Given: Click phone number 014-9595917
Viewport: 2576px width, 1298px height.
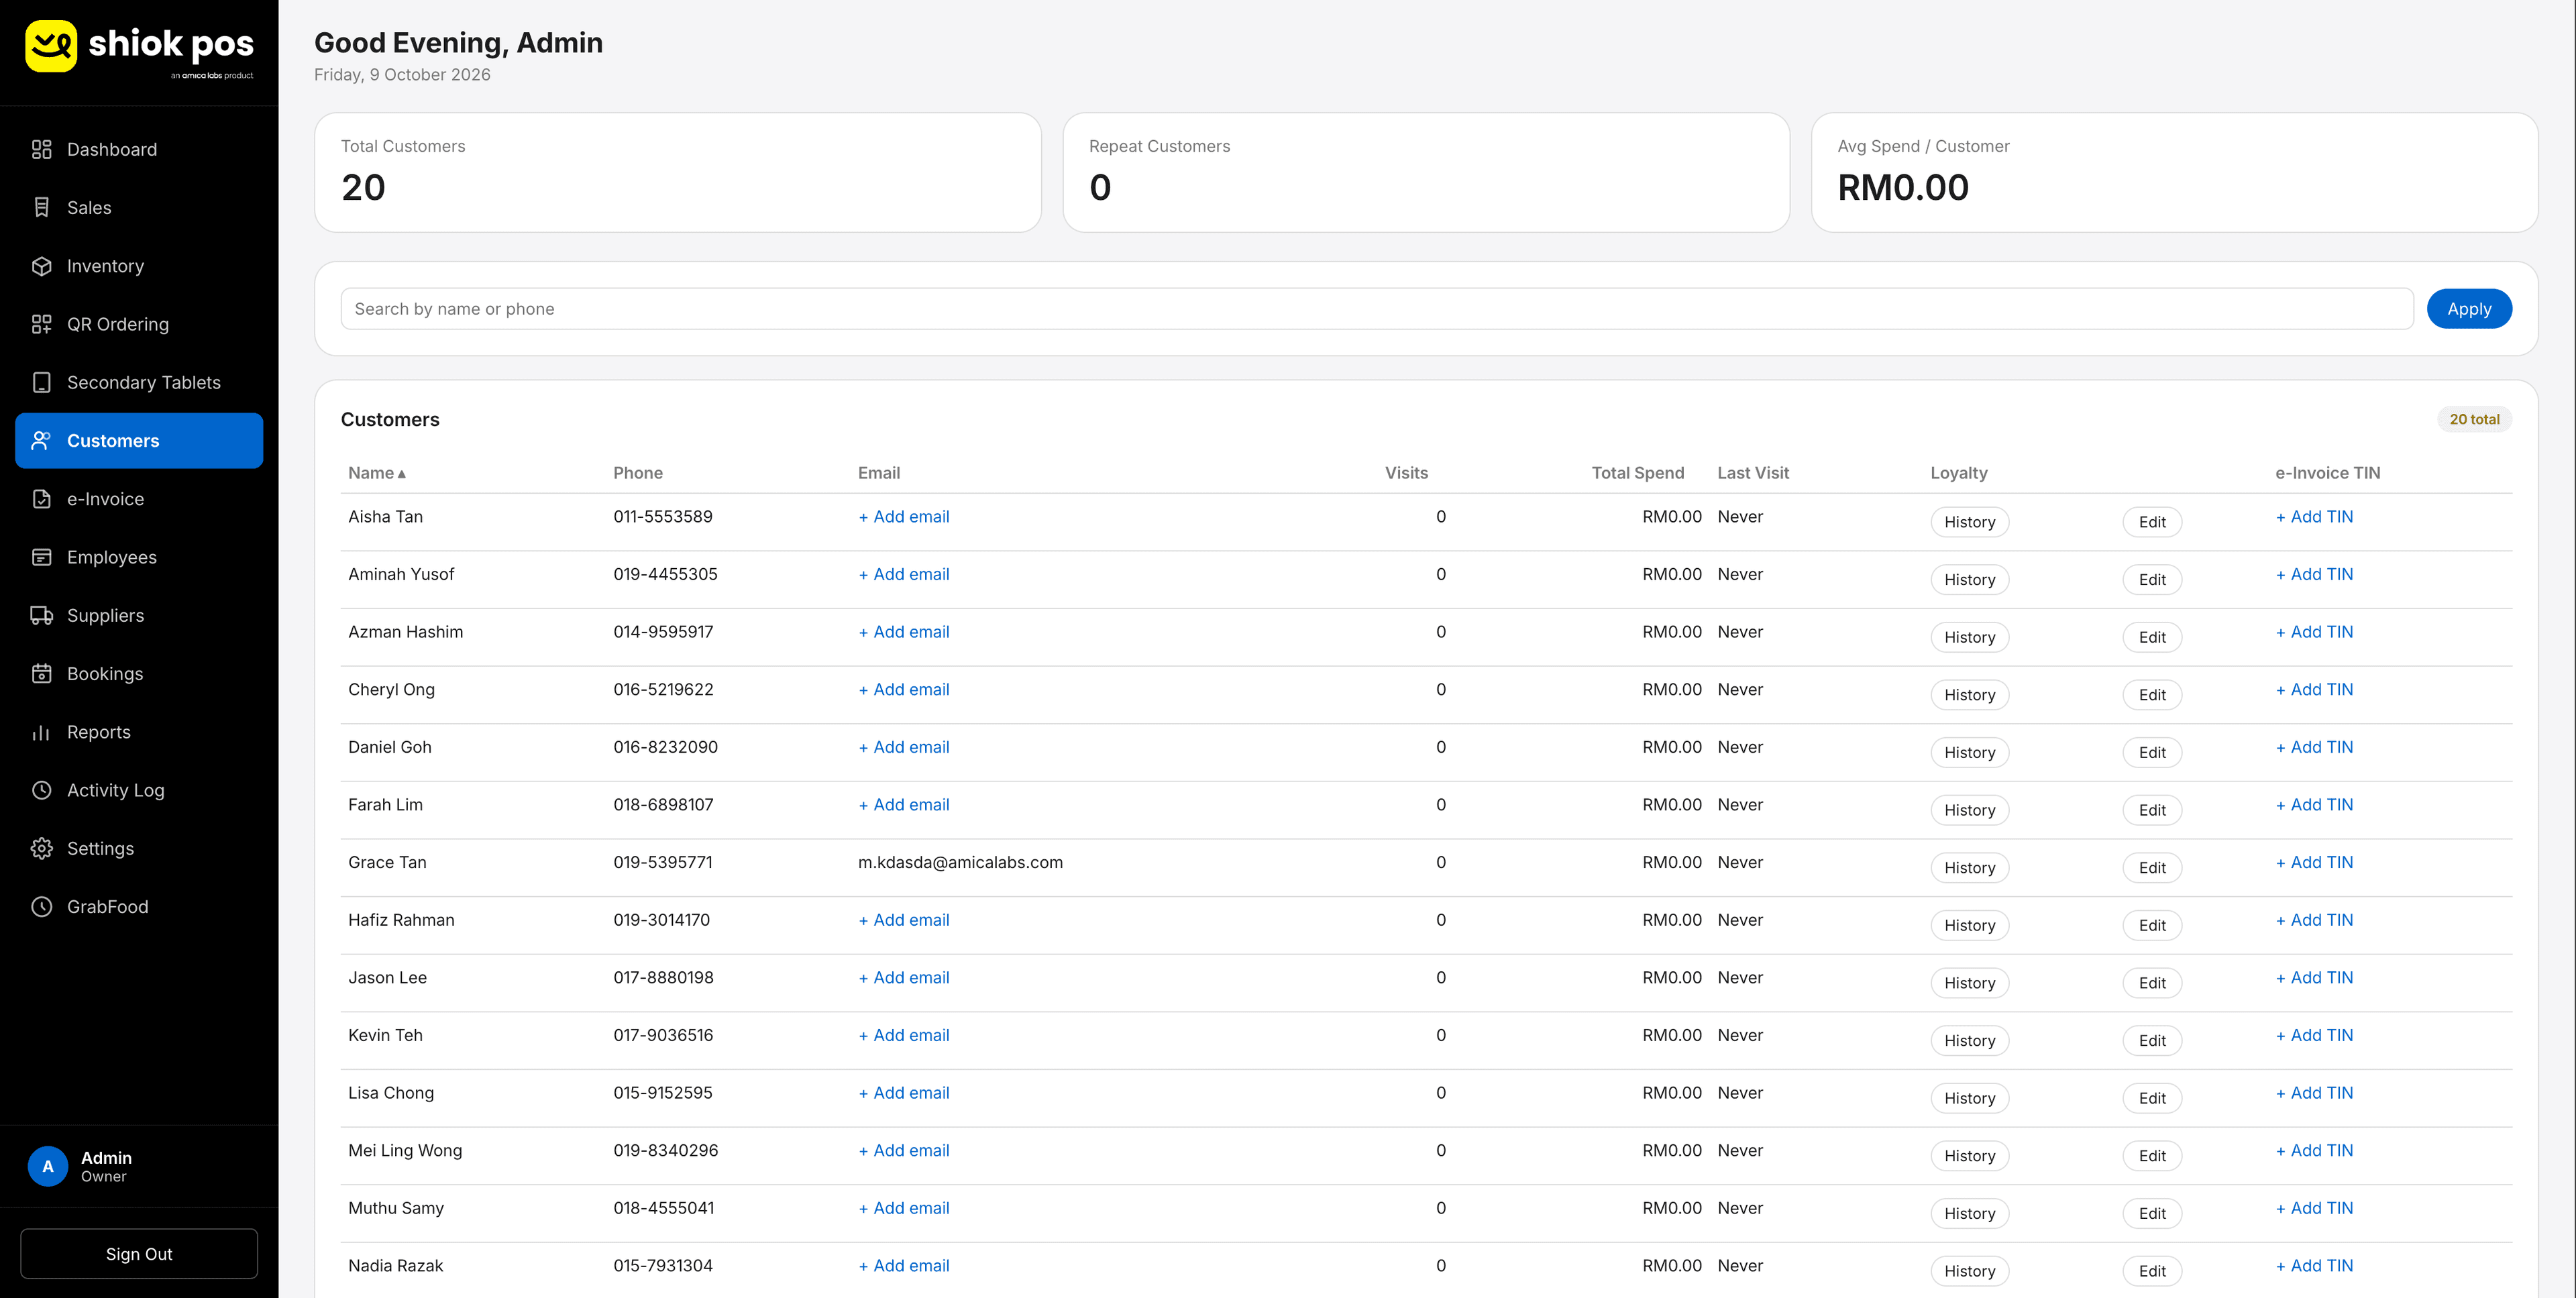Looking at the screenshot, I should pyautogui.click(x=663, y=632).
